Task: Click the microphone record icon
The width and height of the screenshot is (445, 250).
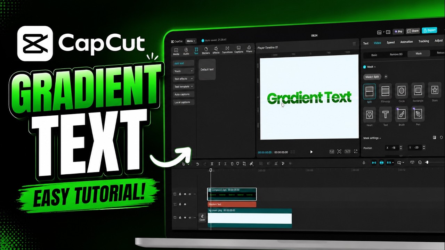Action: pos(364,162)
